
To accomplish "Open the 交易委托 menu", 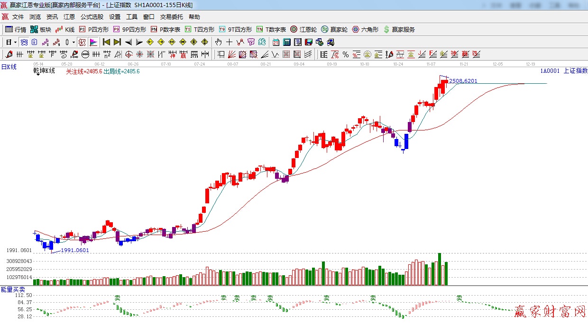I will click(171, 17).
